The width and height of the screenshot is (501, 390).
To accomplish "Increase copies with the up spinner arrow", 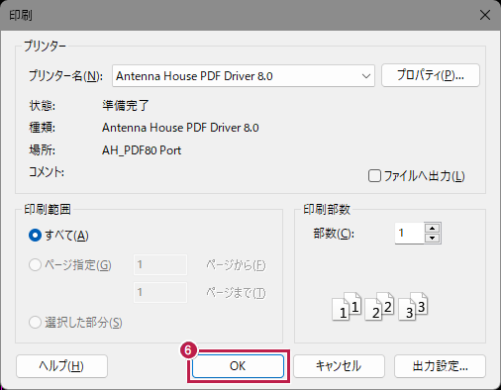I will 432,229.
